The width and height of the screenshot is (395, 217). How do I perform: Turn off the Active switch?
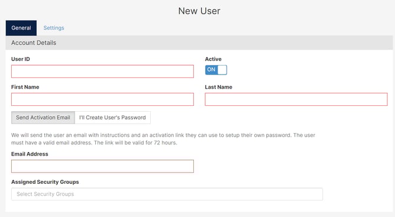216,70
